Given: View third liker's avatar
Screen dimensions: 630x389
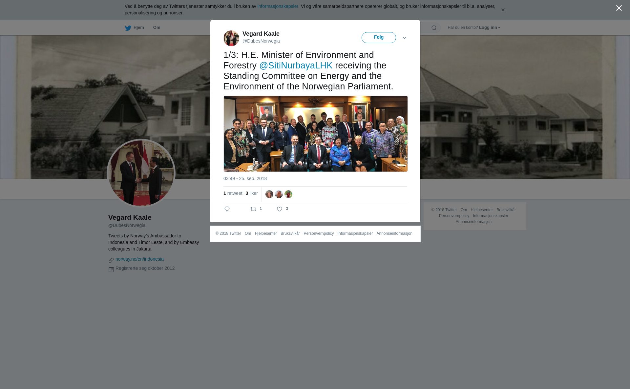Looking at the screenshot, I should click(x=288, y=194).
